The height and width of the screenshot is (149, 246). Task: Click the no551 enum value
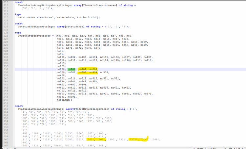tap(93, 81)
